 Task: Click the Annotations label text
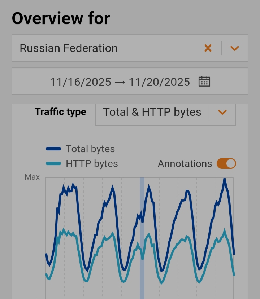(185, 163)
